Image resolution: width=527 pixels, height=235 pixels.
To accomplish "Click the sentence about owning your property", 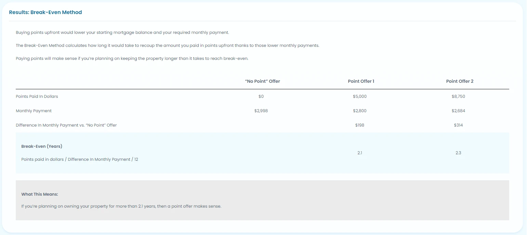I will (x=121, y=207).
